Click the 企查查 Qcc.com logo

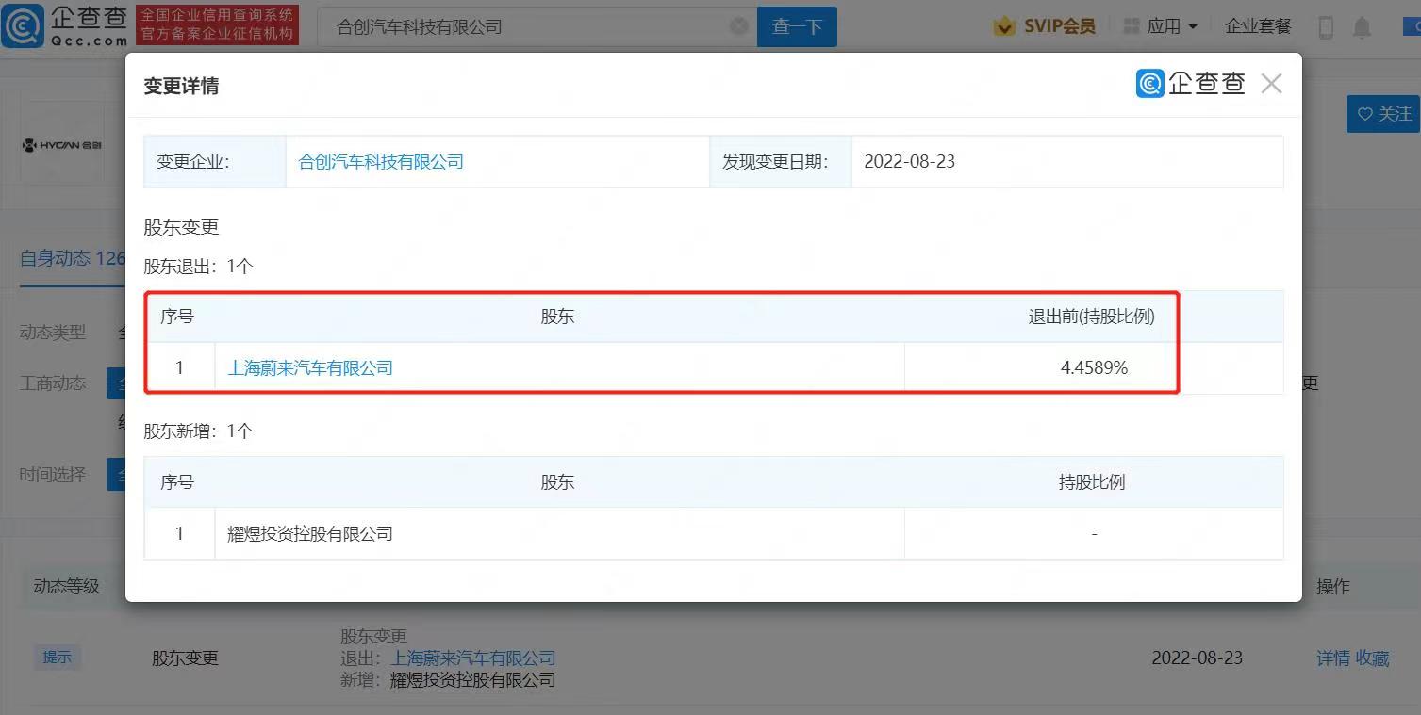point(61,26)
